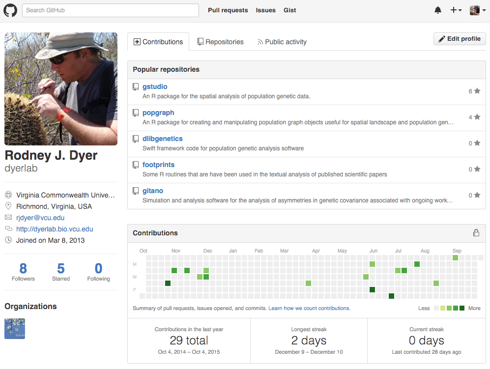Click the star icon for footprints
The height and width of the screenshot is (369, 490).
[477, 169]
